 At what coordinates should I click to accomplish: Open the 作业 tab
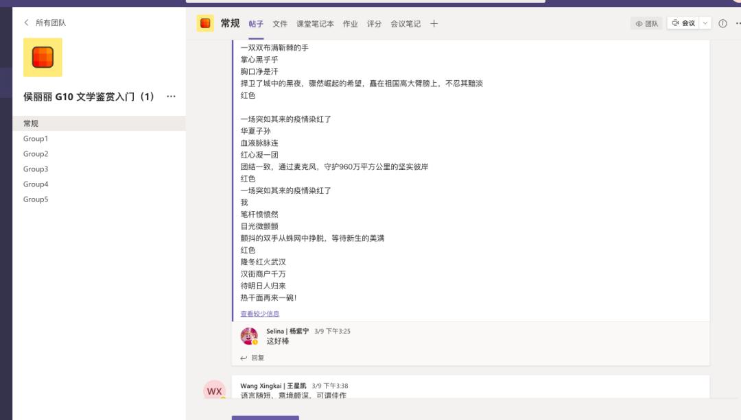(351, 23)
